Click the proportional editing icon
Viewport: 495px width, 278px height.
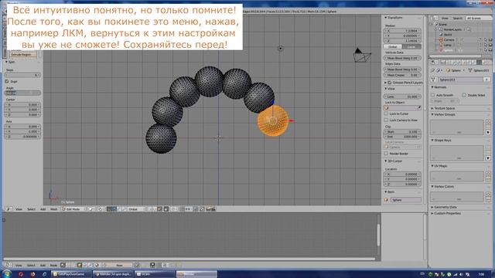tap(173, 209)
